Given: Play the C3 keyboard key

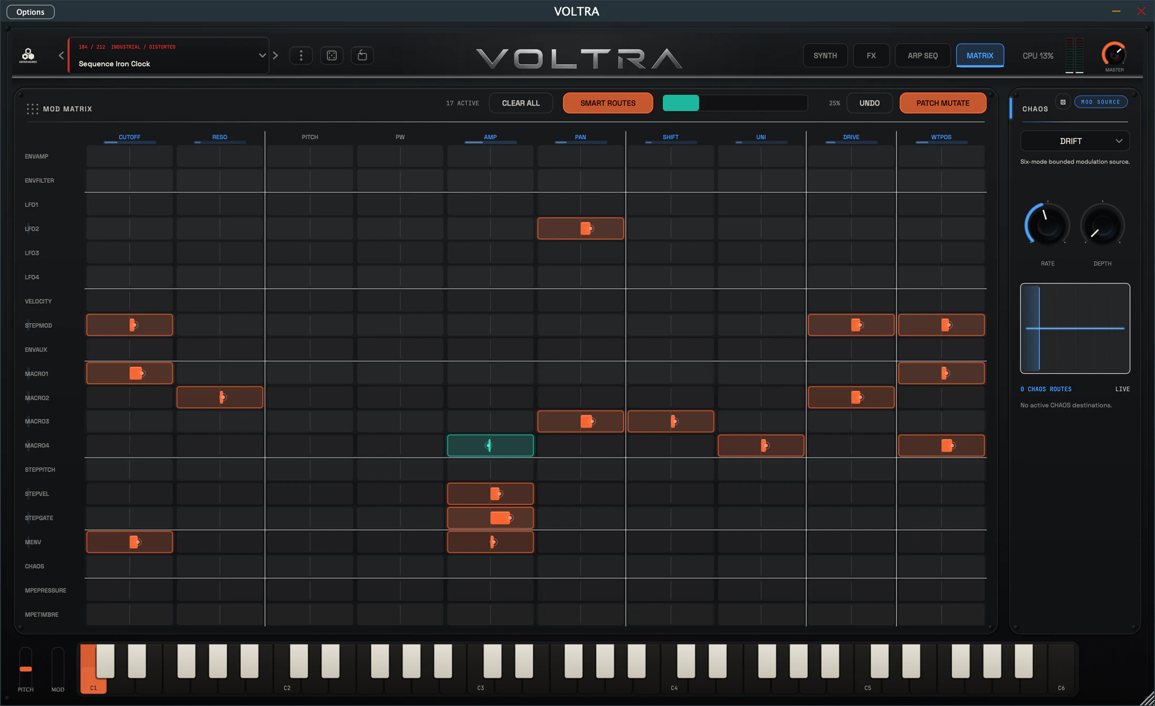Looking at the screenshot, I should pos(480,685).
